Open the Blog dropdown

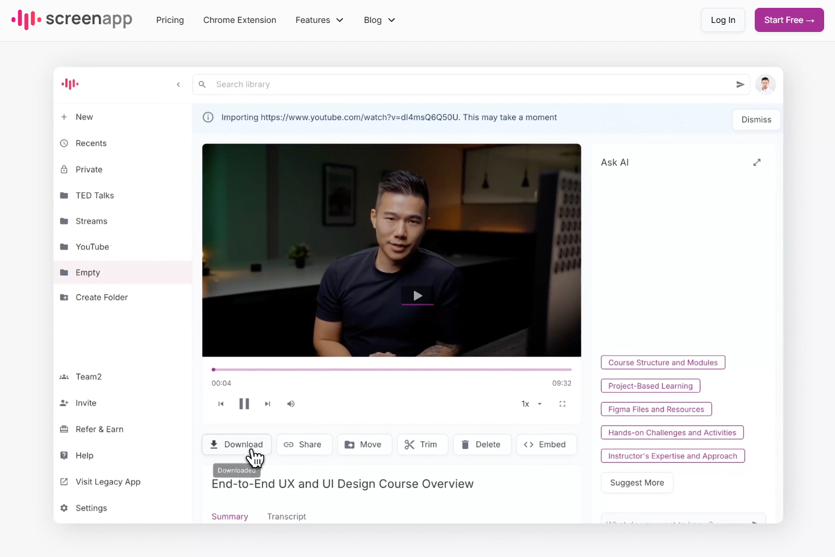click(378, 20)
